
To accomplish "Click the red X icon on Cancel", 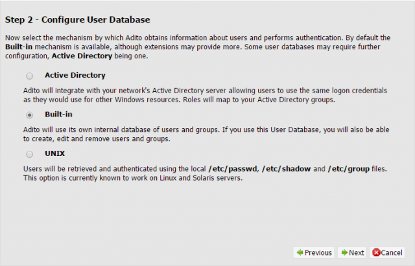I will [376, 252].
